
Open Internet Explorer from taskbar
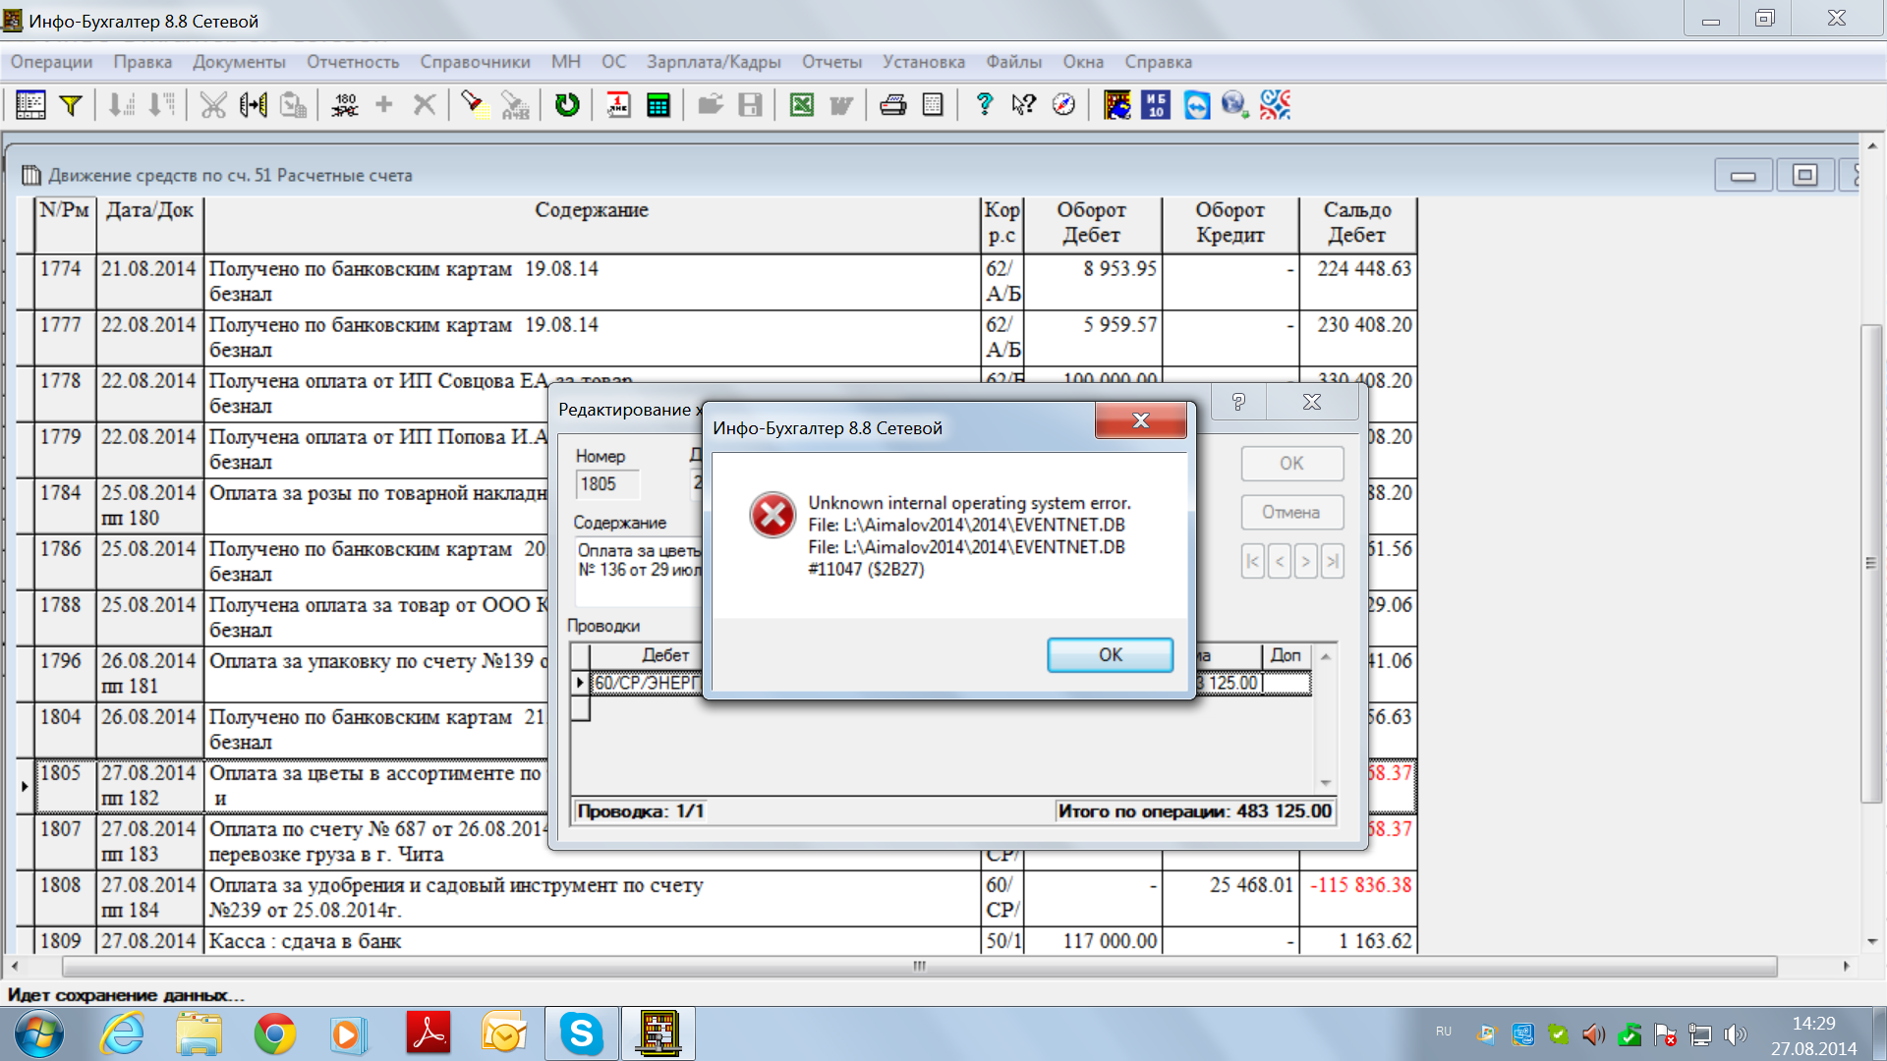coord(123,1033)
